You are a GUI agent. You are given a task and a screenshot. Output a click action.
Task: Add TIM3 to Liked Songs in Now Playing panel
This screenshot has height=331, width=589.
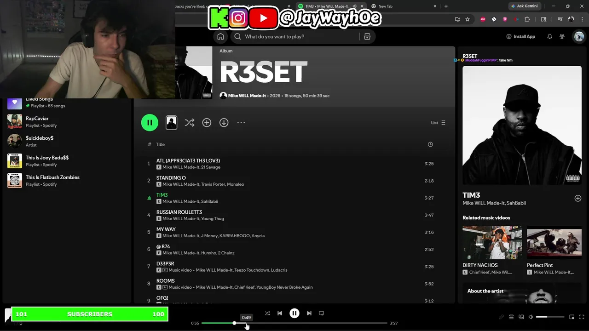point(578,198)
